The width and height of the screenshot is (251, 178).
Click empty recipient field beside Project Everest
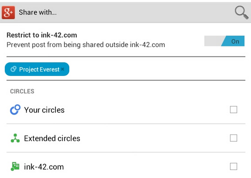[x=157, y=69]
